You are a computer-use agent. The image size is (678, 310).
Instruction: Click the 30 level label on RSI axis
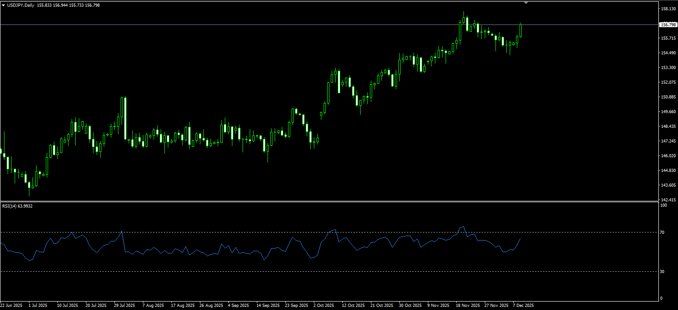(x=662, y=272)
